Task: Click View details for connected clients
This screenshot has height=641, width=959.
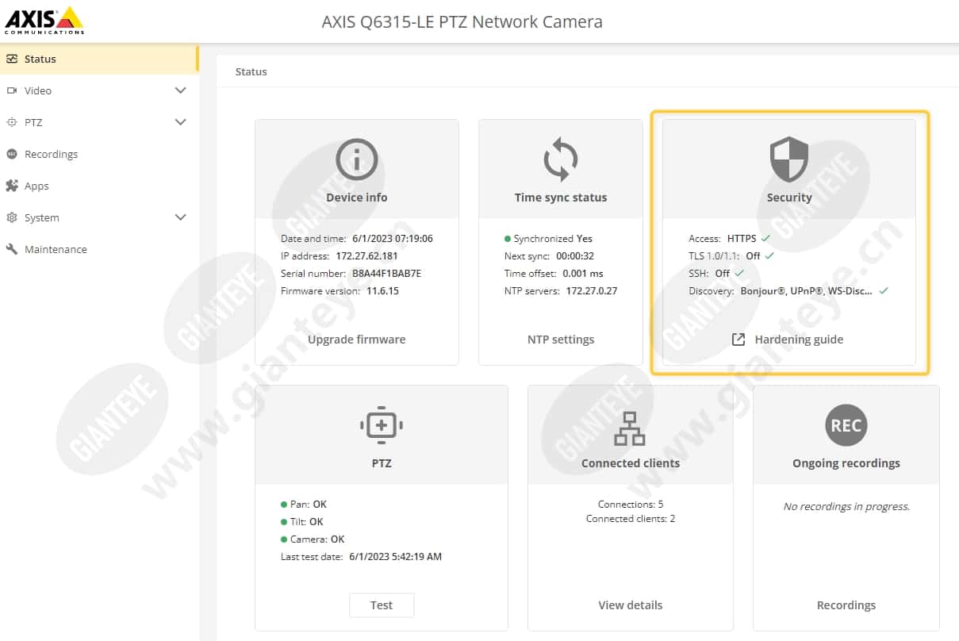Action: coord(631,605)
